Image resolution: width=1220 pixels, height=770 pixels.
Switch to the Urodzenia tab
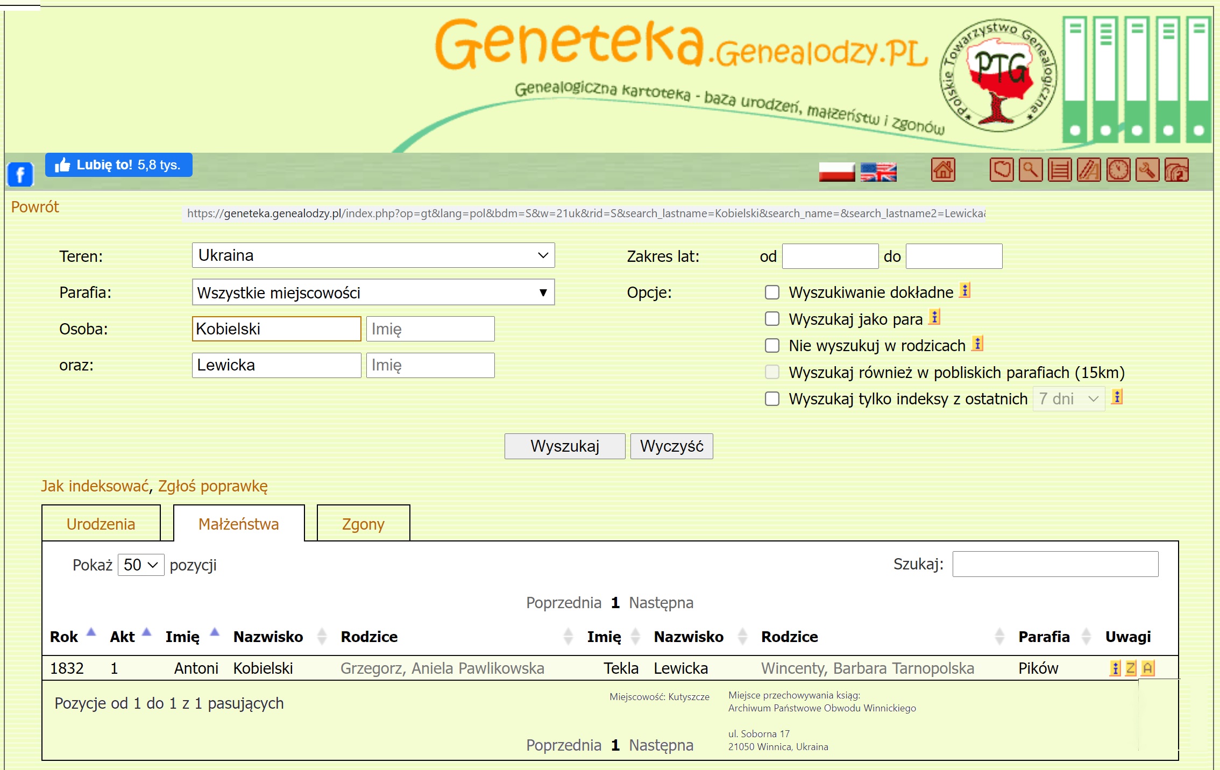click(x=101, y=524)
